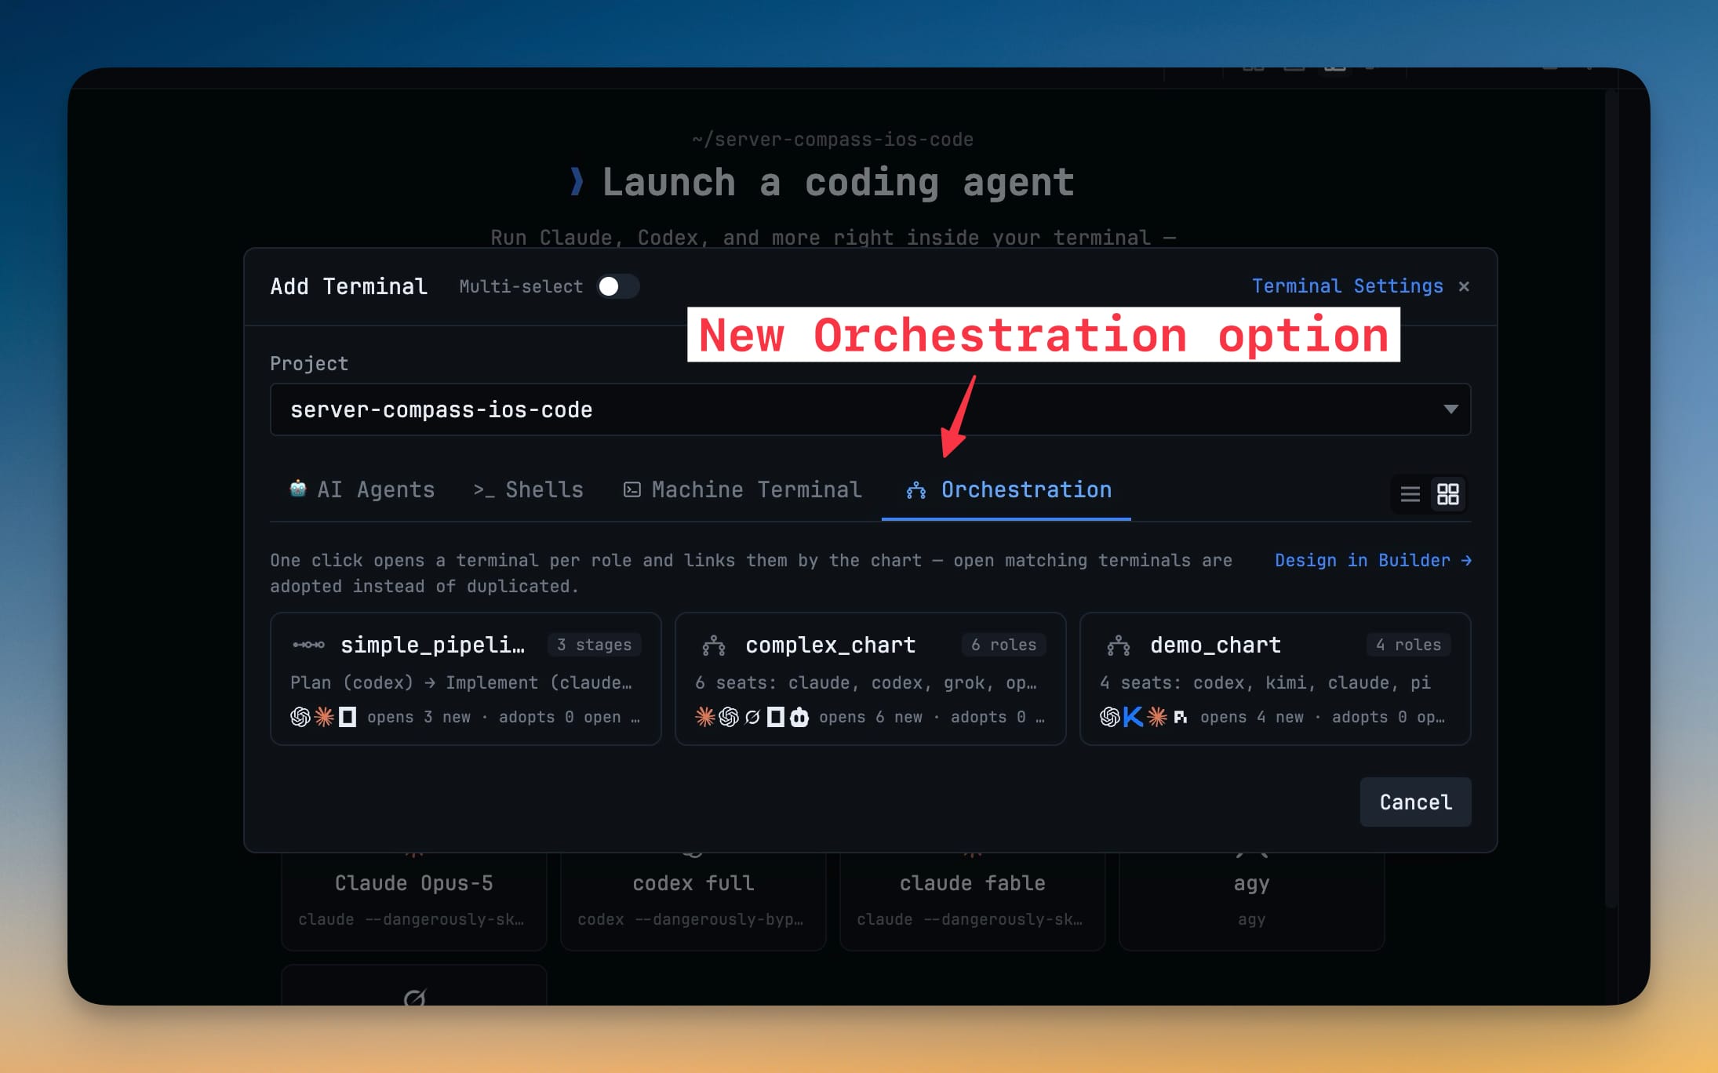Viewport: 1718px width, 1073px height.
Task: Click the white square icon in simple_pipeline card
Action: click(348, 717)
